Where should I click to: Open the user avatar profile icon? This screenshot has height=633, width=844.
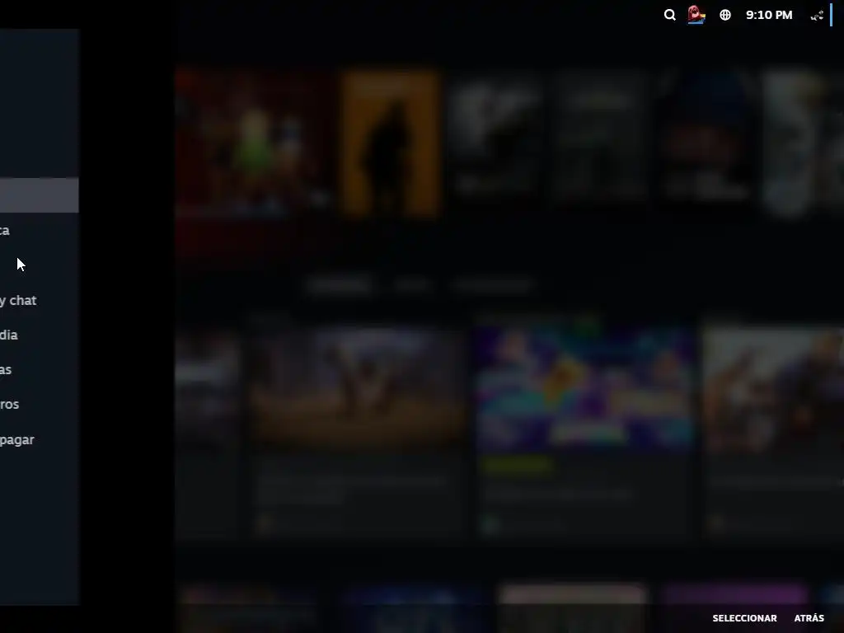point(696,15)
